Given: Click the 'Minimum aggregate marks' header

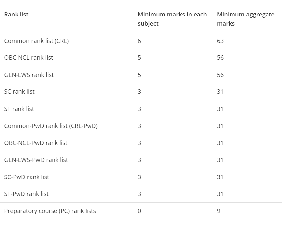Looking at the screenshot, I should 245,19.
